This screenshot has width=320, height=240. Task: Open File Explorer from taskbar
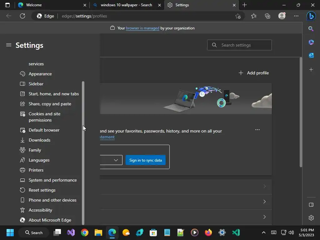tap(98, 232)
